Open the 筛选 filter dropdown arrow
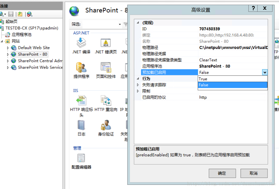 coord(120,24)
